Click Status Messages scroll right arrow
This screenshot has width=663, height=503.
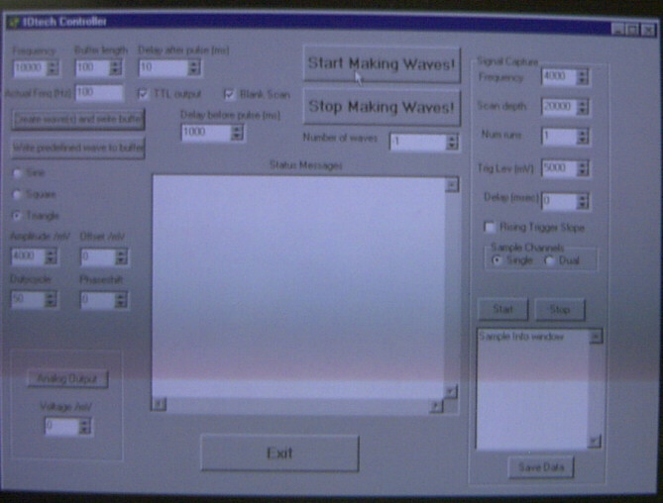click(436, 406)
